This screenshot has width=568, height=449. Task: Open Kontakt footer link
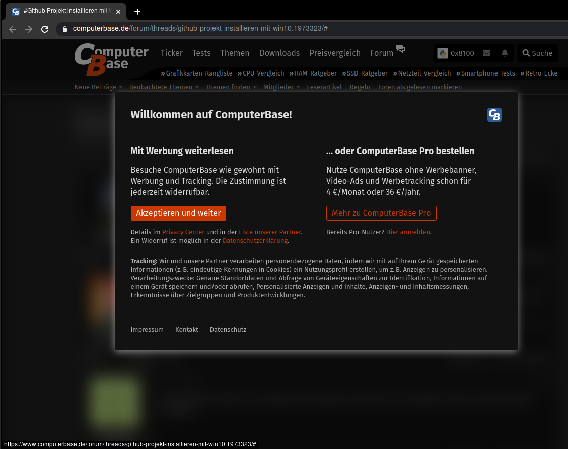(x=186, y=330)
